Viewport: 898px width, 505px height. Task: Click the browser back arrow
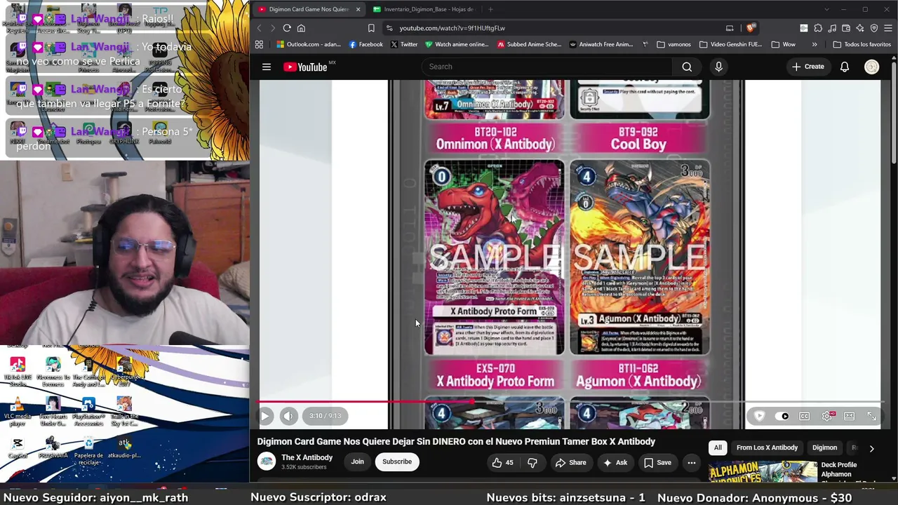259,28
